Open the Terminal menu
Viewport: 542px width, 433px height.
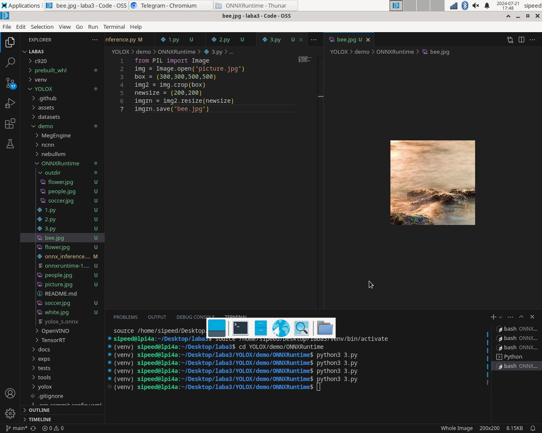114,27
